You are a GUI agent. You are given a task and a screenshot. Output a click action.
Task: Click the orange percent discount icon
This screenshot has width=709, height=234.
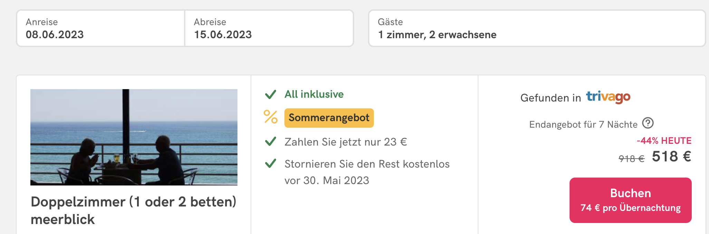[271, 117]
